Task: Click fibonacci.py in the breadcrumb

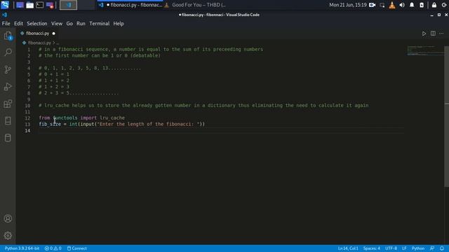Action: point(39,43)
